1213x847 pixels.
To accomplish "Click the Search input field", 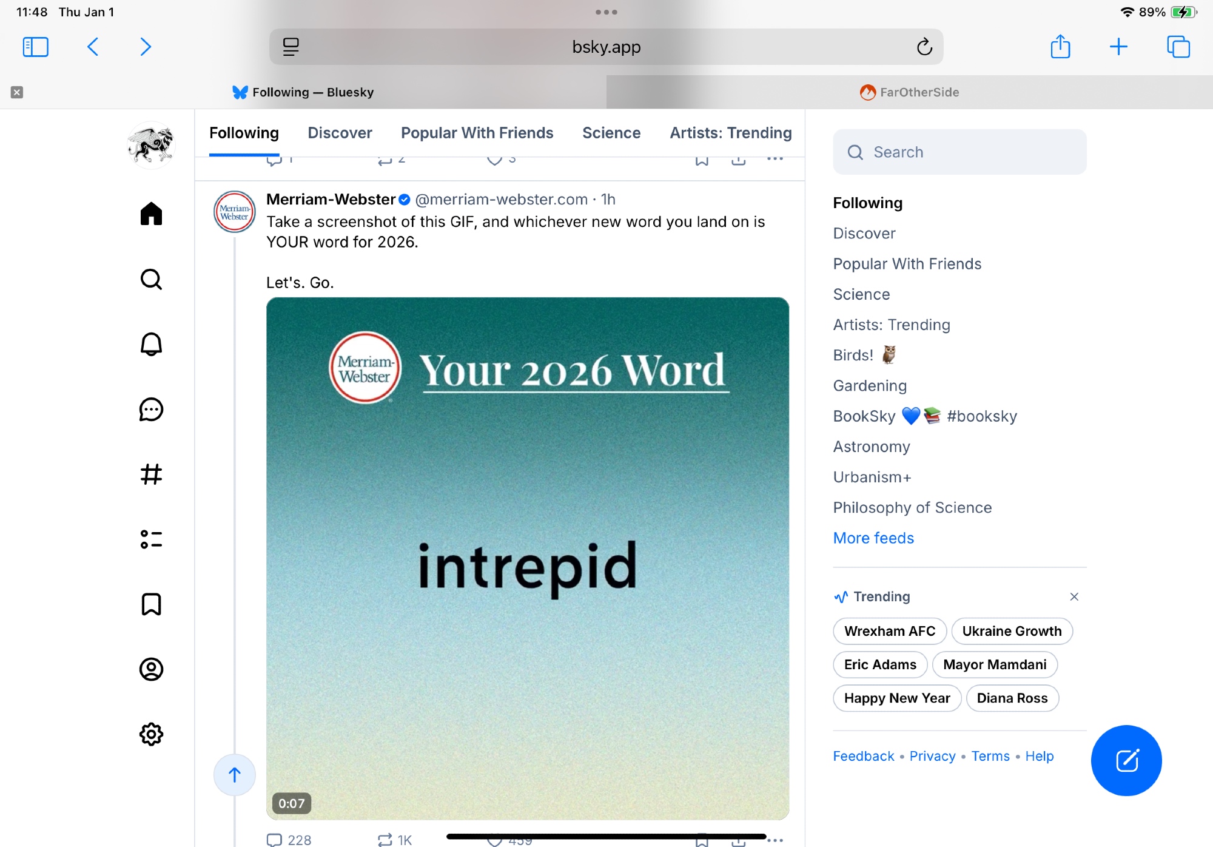I will 959,152.
